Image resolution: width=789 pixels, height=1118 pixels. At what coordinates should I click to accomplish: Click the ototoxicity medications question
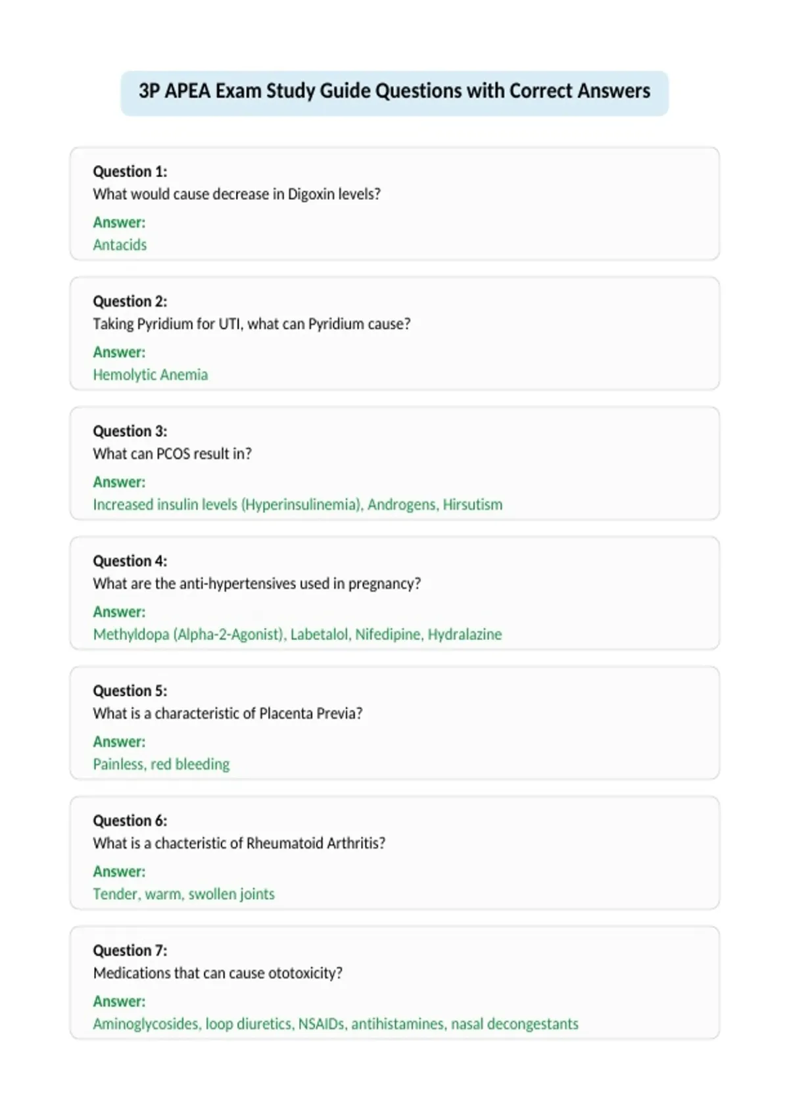[x=218, y=973]
